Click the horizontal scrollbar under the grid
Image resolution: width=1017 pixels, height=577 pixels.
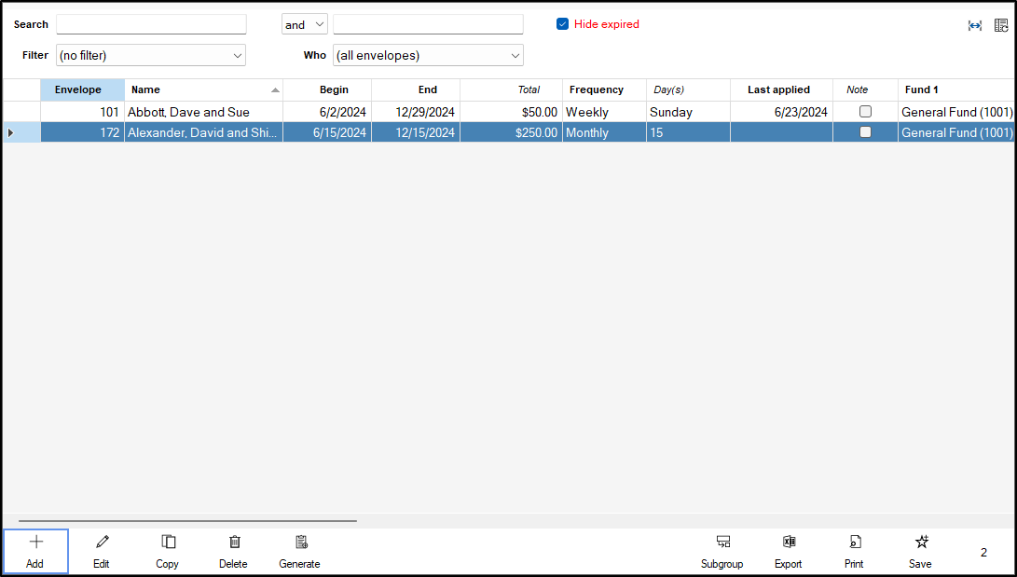pyautogui.click(x=186, y=521)
